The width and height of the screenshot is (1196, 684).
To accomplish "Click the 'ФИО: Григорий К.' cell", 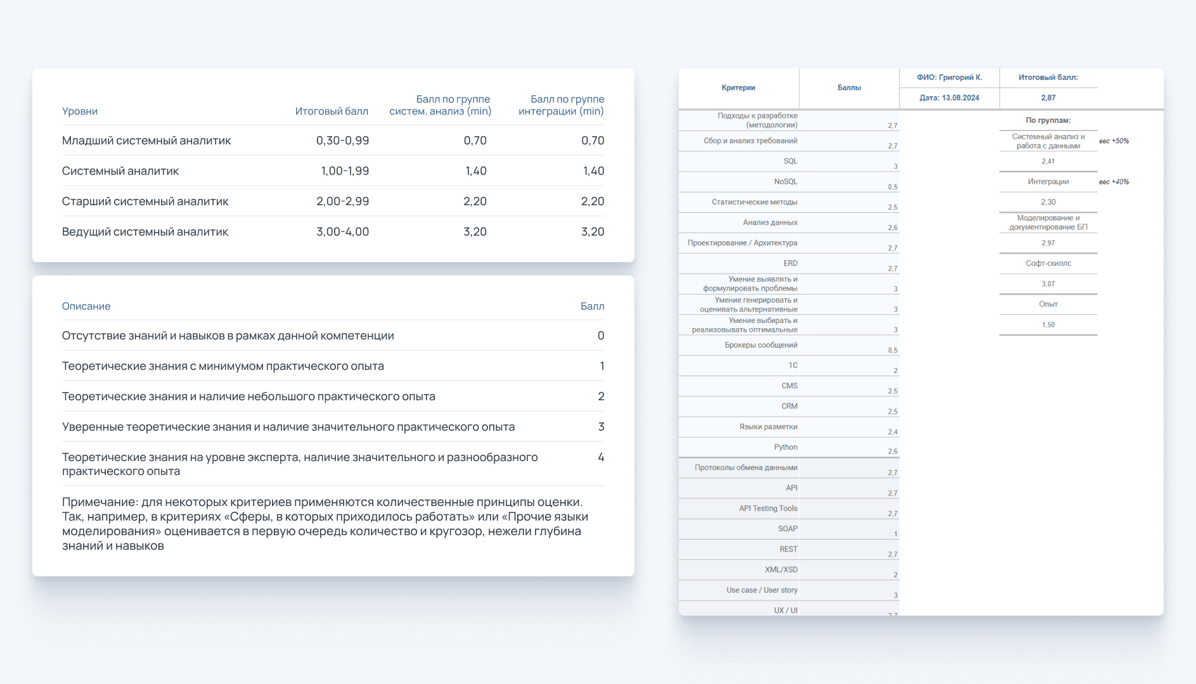I will click(949, 77).
